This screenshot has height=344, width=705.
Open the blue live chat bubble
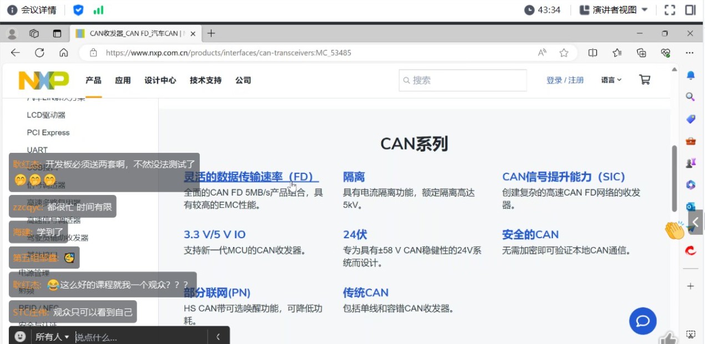643,321
